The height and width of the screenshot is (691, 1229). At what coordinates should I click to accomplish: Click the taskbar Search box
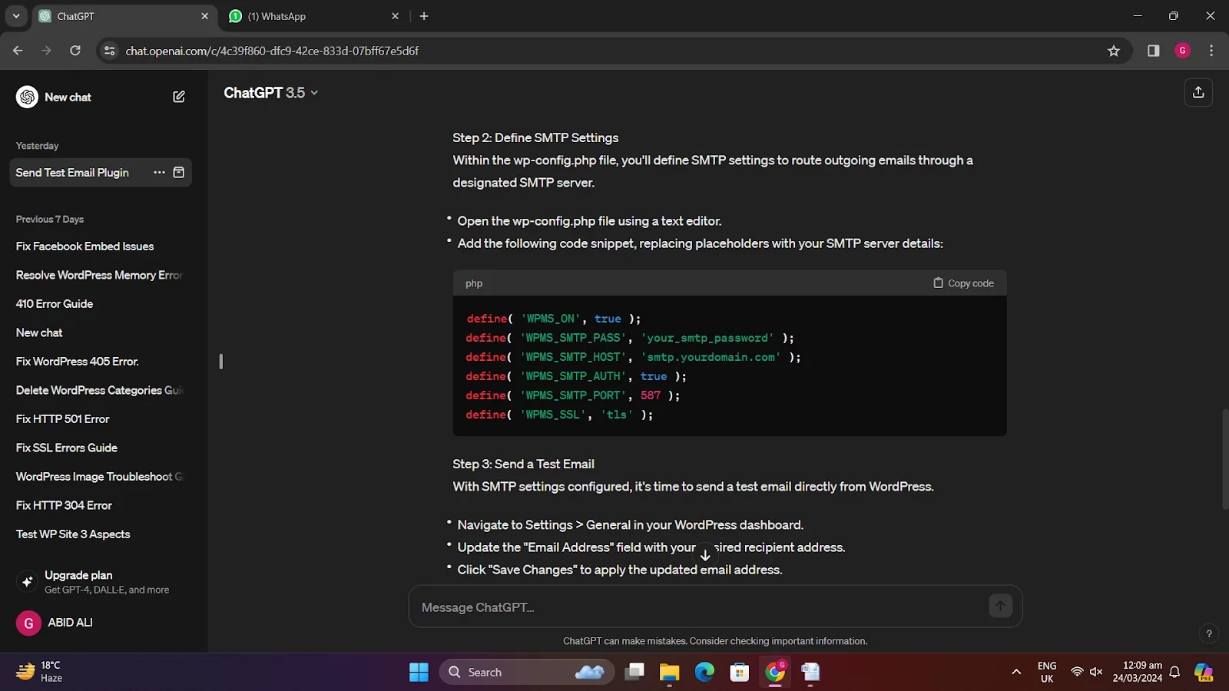click(x=527, y=673)
